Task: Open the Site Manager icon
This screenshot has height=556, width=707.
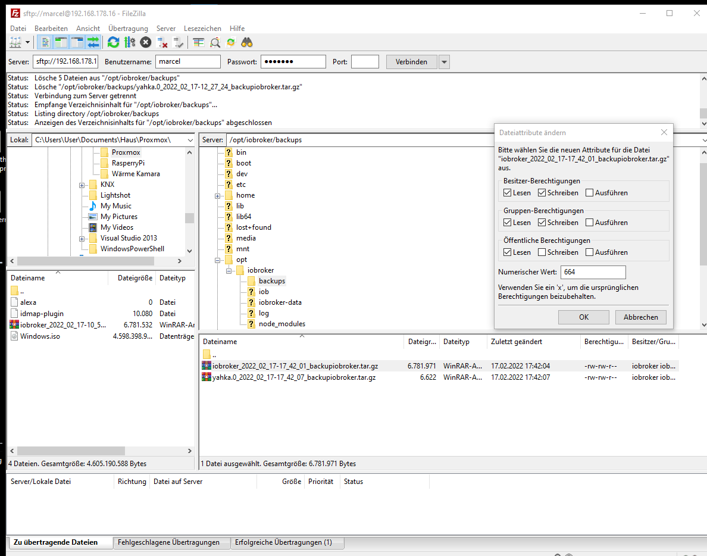Action: [15, 43]
